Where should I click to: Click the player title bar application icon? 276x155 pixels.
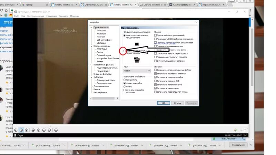click(16, 12)
